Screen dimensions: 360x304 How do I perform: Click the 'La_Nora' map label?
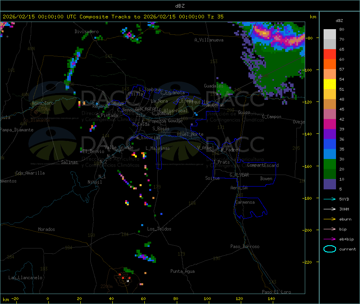point(159,101)
